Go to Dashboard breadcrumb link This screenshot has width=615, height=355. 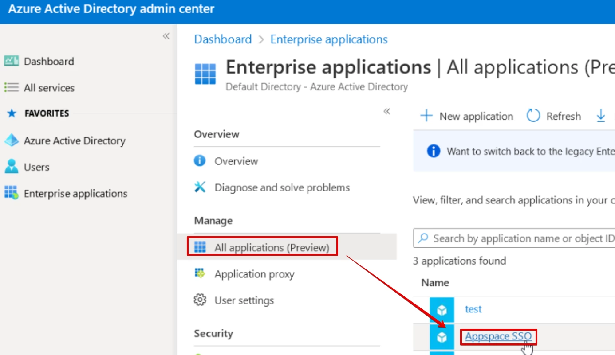click(x=223, y=39)
